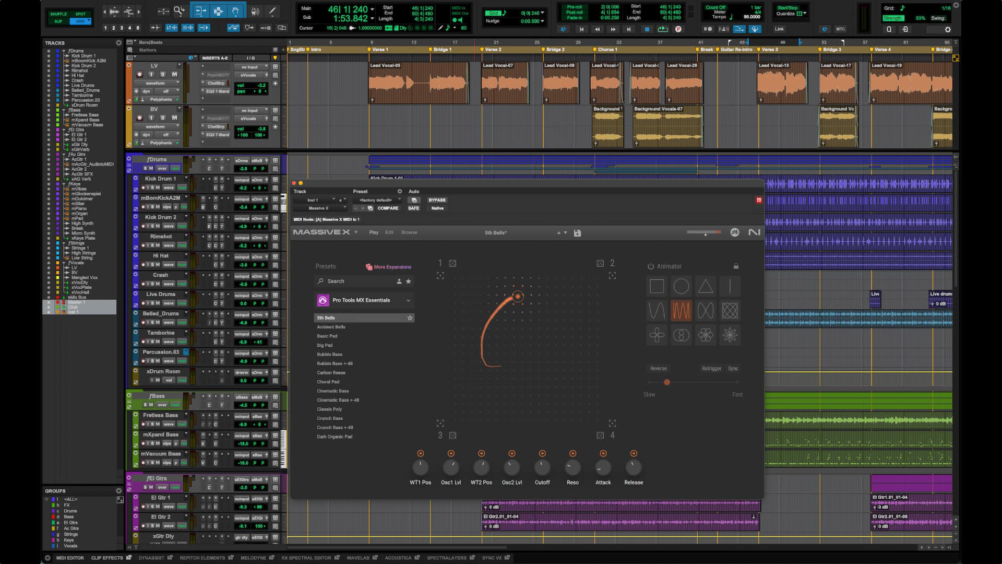Screen dimensions: 1002x564
Task: Open the Melodyne tab at bottom
Action: pyautogui.click(x=253, y=558)
